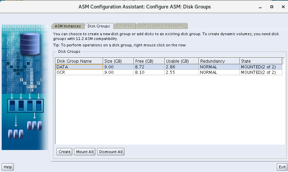Viewport: 288px width, 172px height.
Task: Open the ASM Cluster File Systems tab
Action: [x=161, y=26]
